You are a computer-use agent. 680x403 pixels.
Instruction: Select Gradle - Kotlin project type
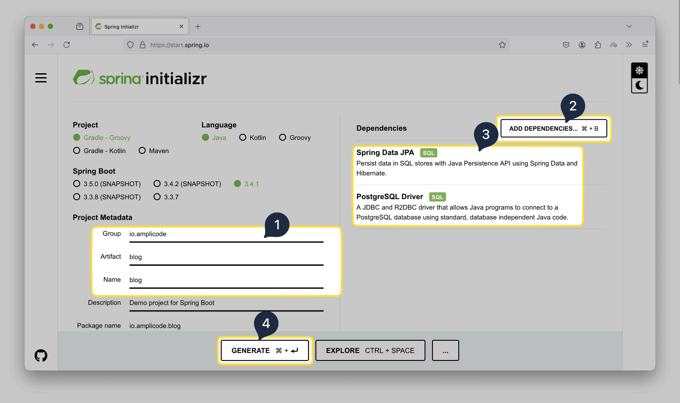pos(99,151)
